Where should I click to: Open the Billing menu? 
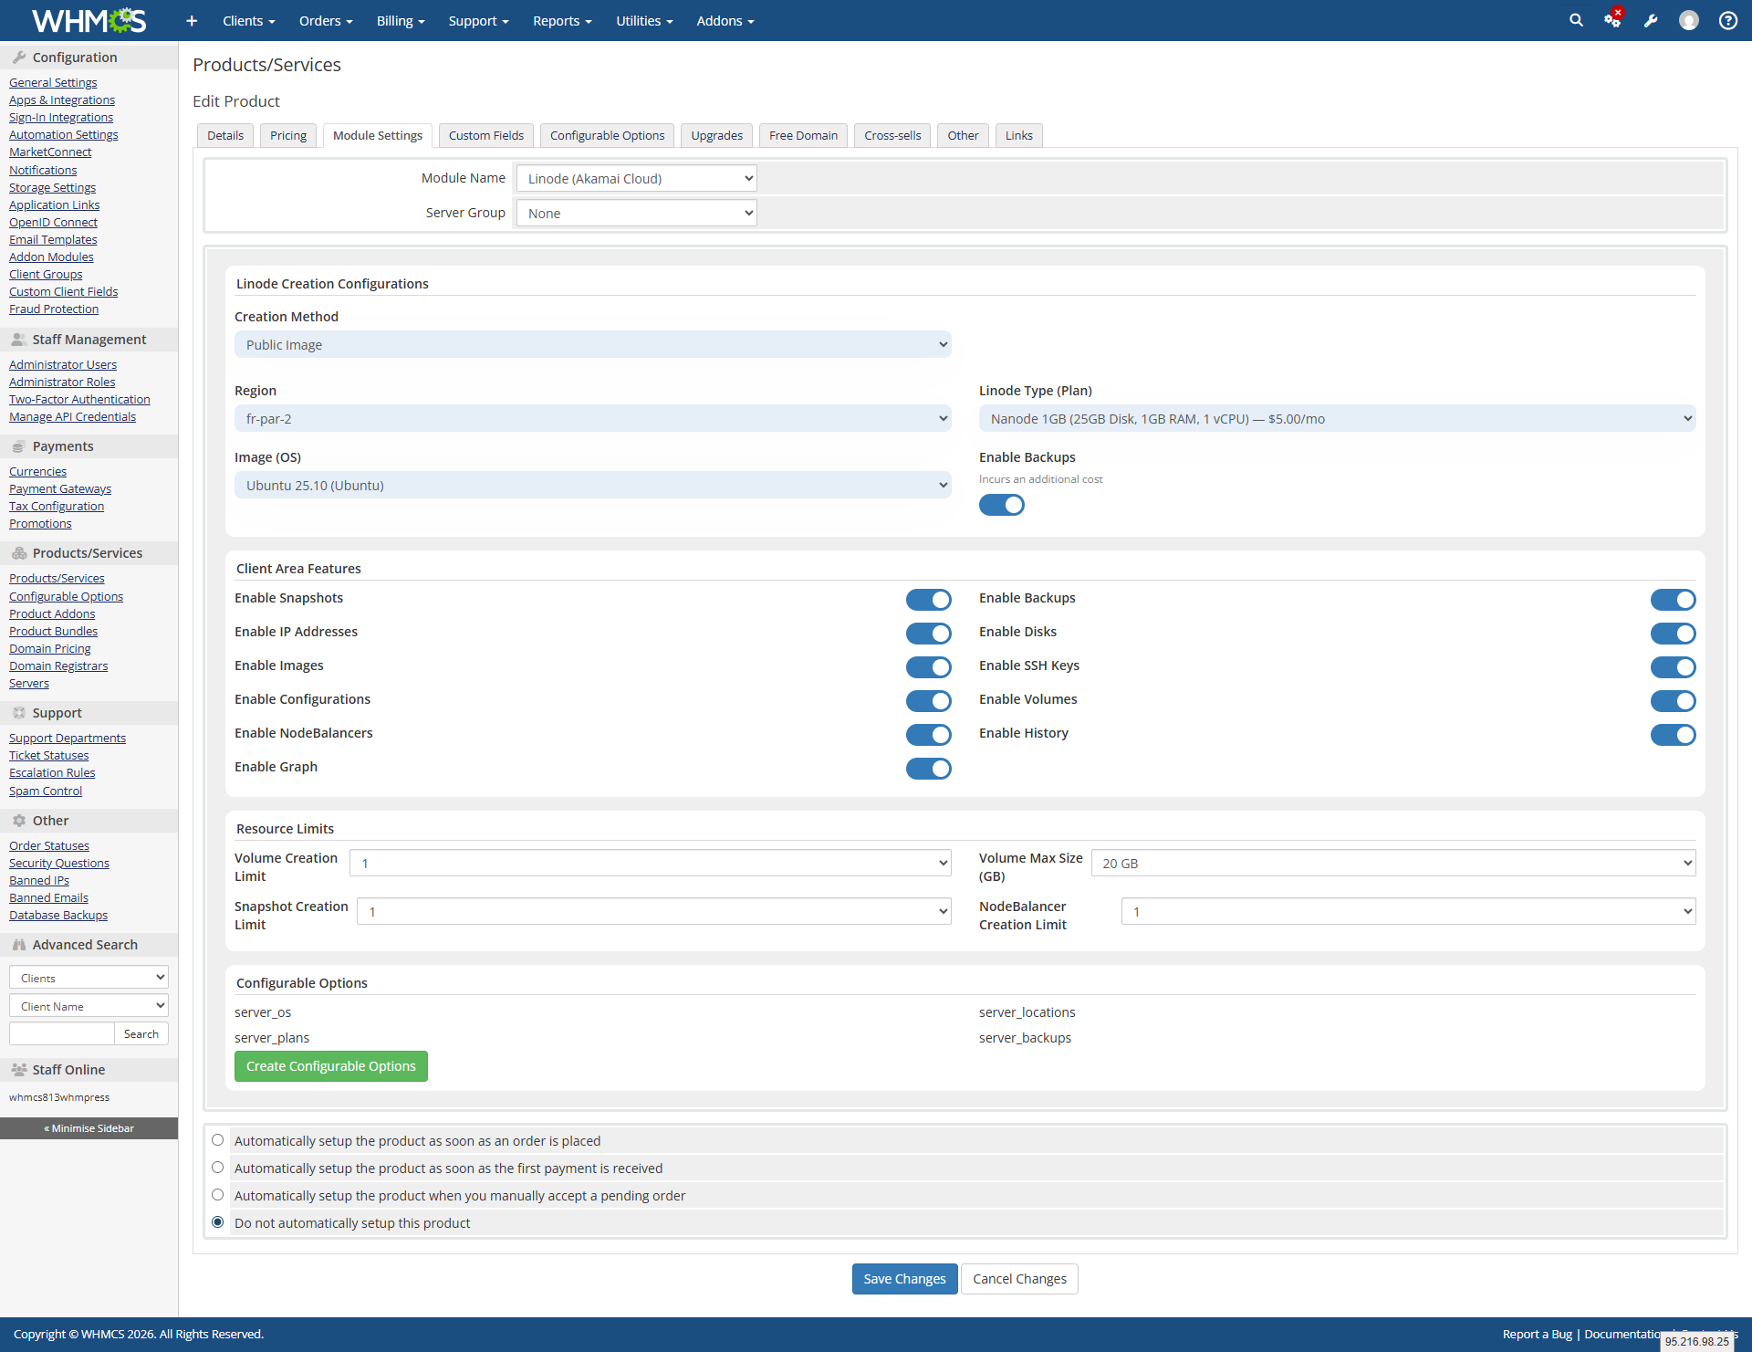(x=401, y=20)
